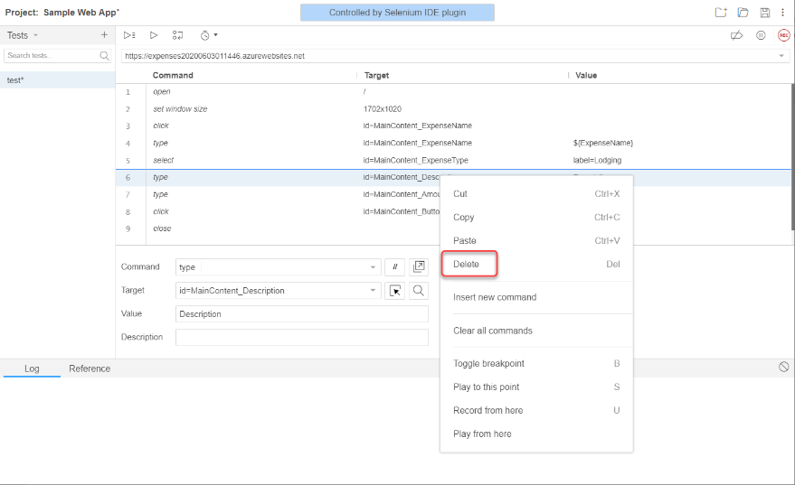The image size is (795, 485).
Task: Switch to the Reference tab
Action: [90, 368]
